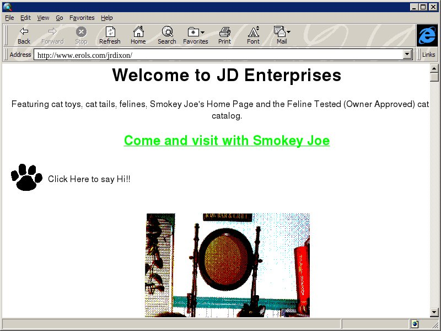This screenshot has width=441, height=331.
Task: Open the File menu
Action: 9,18
